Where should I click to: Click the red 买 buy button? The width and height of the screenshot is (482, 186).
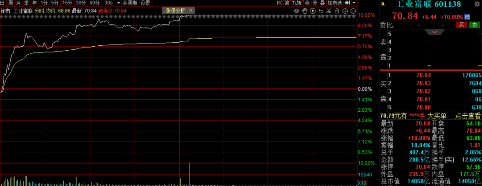[x=461, y=25]
